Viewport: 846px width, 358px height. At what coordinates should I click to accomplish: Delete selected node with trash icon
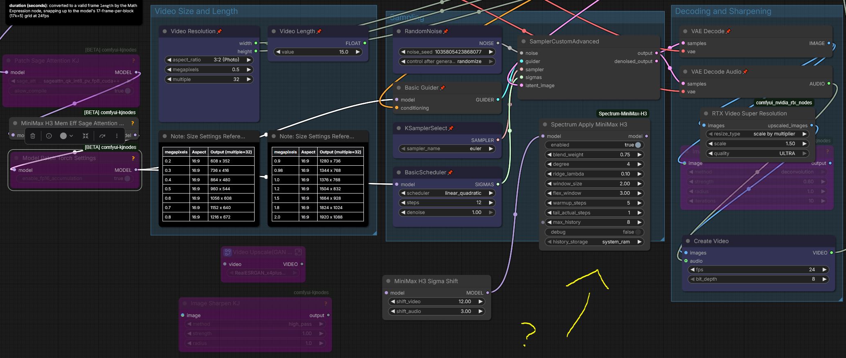point(33,136)
